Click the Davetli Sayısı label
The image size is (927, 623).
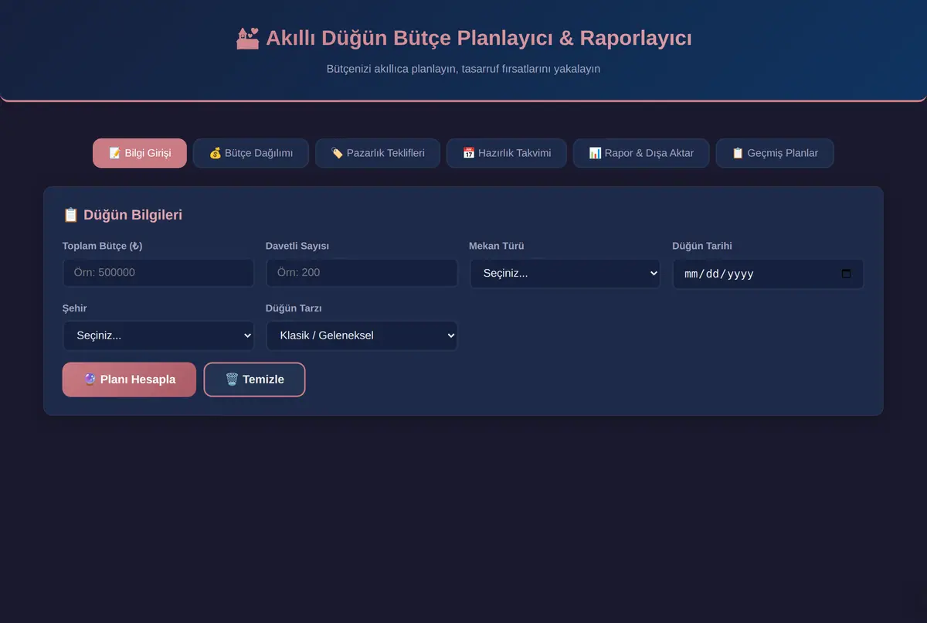pyautogui.click(x=297, y=246)
